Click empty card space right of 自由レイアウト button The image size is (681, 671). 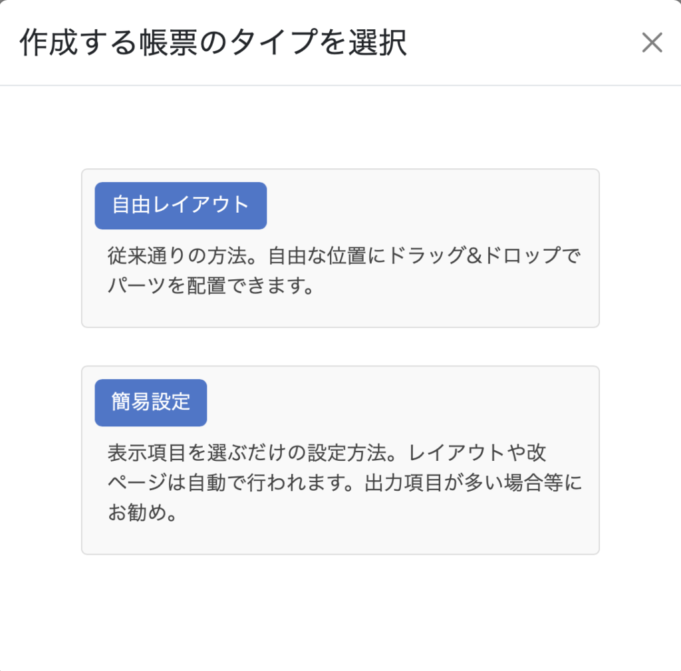[x=432, y=205]
